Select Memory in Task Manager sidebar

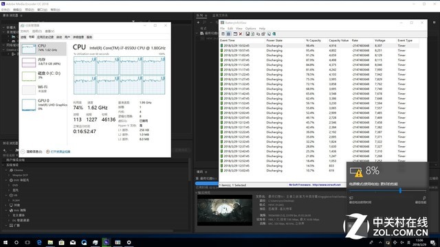pyautogui.click(x=43, y=62)
